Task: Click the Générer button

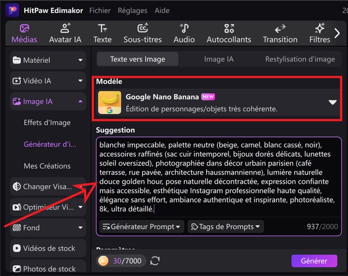Action: point(314,261)
